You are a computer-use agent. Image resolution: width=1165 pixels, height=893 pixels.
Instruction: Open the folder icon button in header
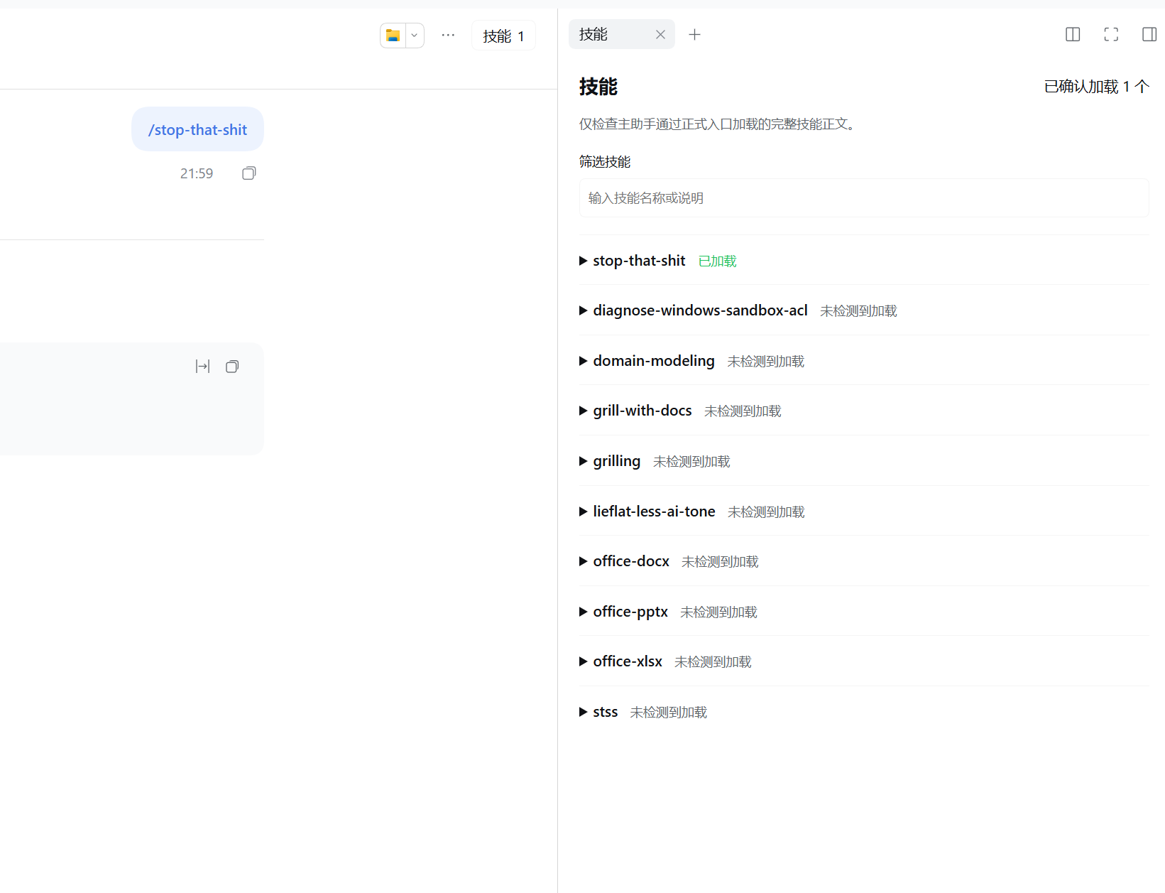393,36
